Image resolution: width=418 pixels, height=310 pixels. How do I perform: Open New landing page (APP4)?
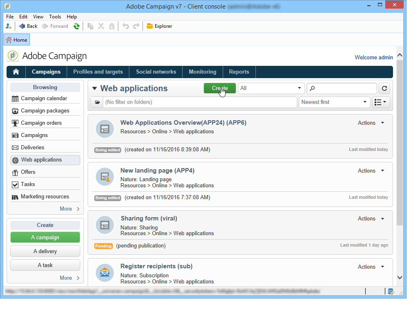(157, 171)
